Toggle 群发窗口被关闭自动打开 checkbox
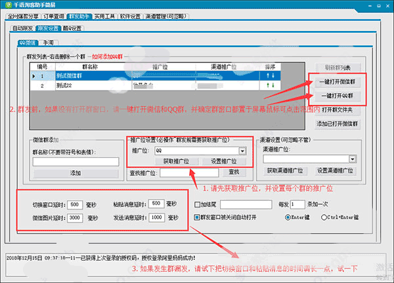Screen dimensions: 394x283 tap(197, 217)
